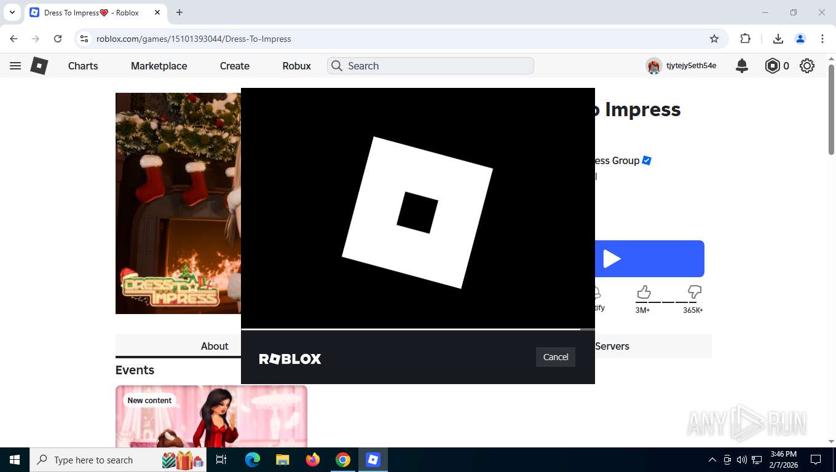The height and width of the screenshot is (472, 836).
Task: View site information icon in address bar
Action: [85, 39]
